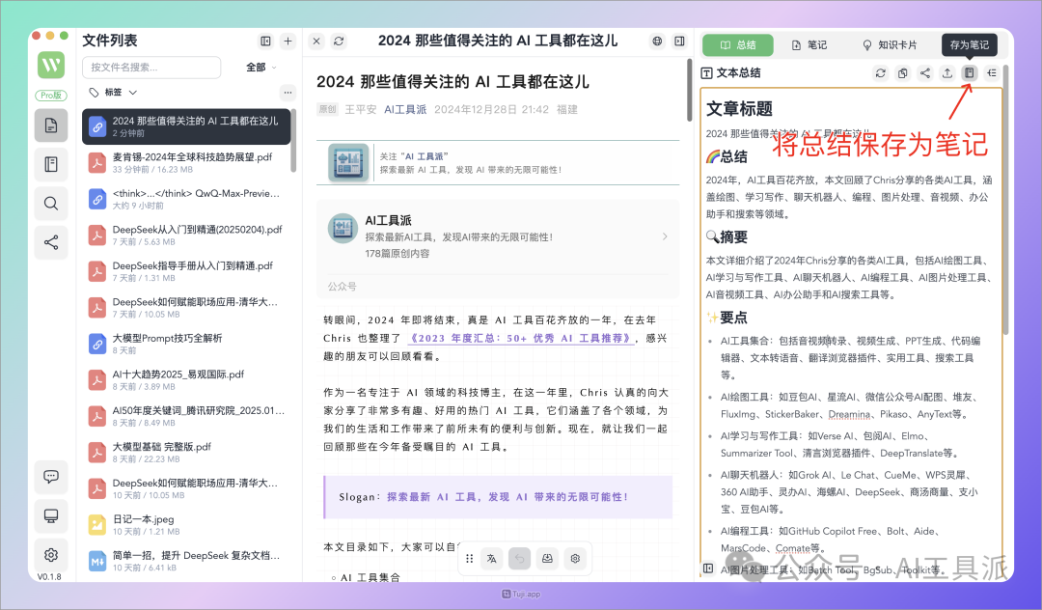Open the file list more options (…)

coord(288,93)
